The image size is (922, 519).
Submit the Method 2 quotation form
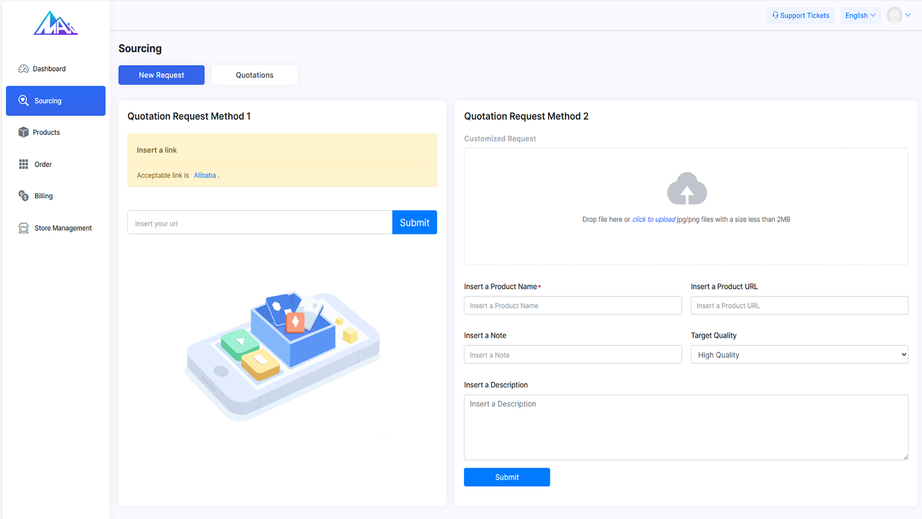pos(507,477)
